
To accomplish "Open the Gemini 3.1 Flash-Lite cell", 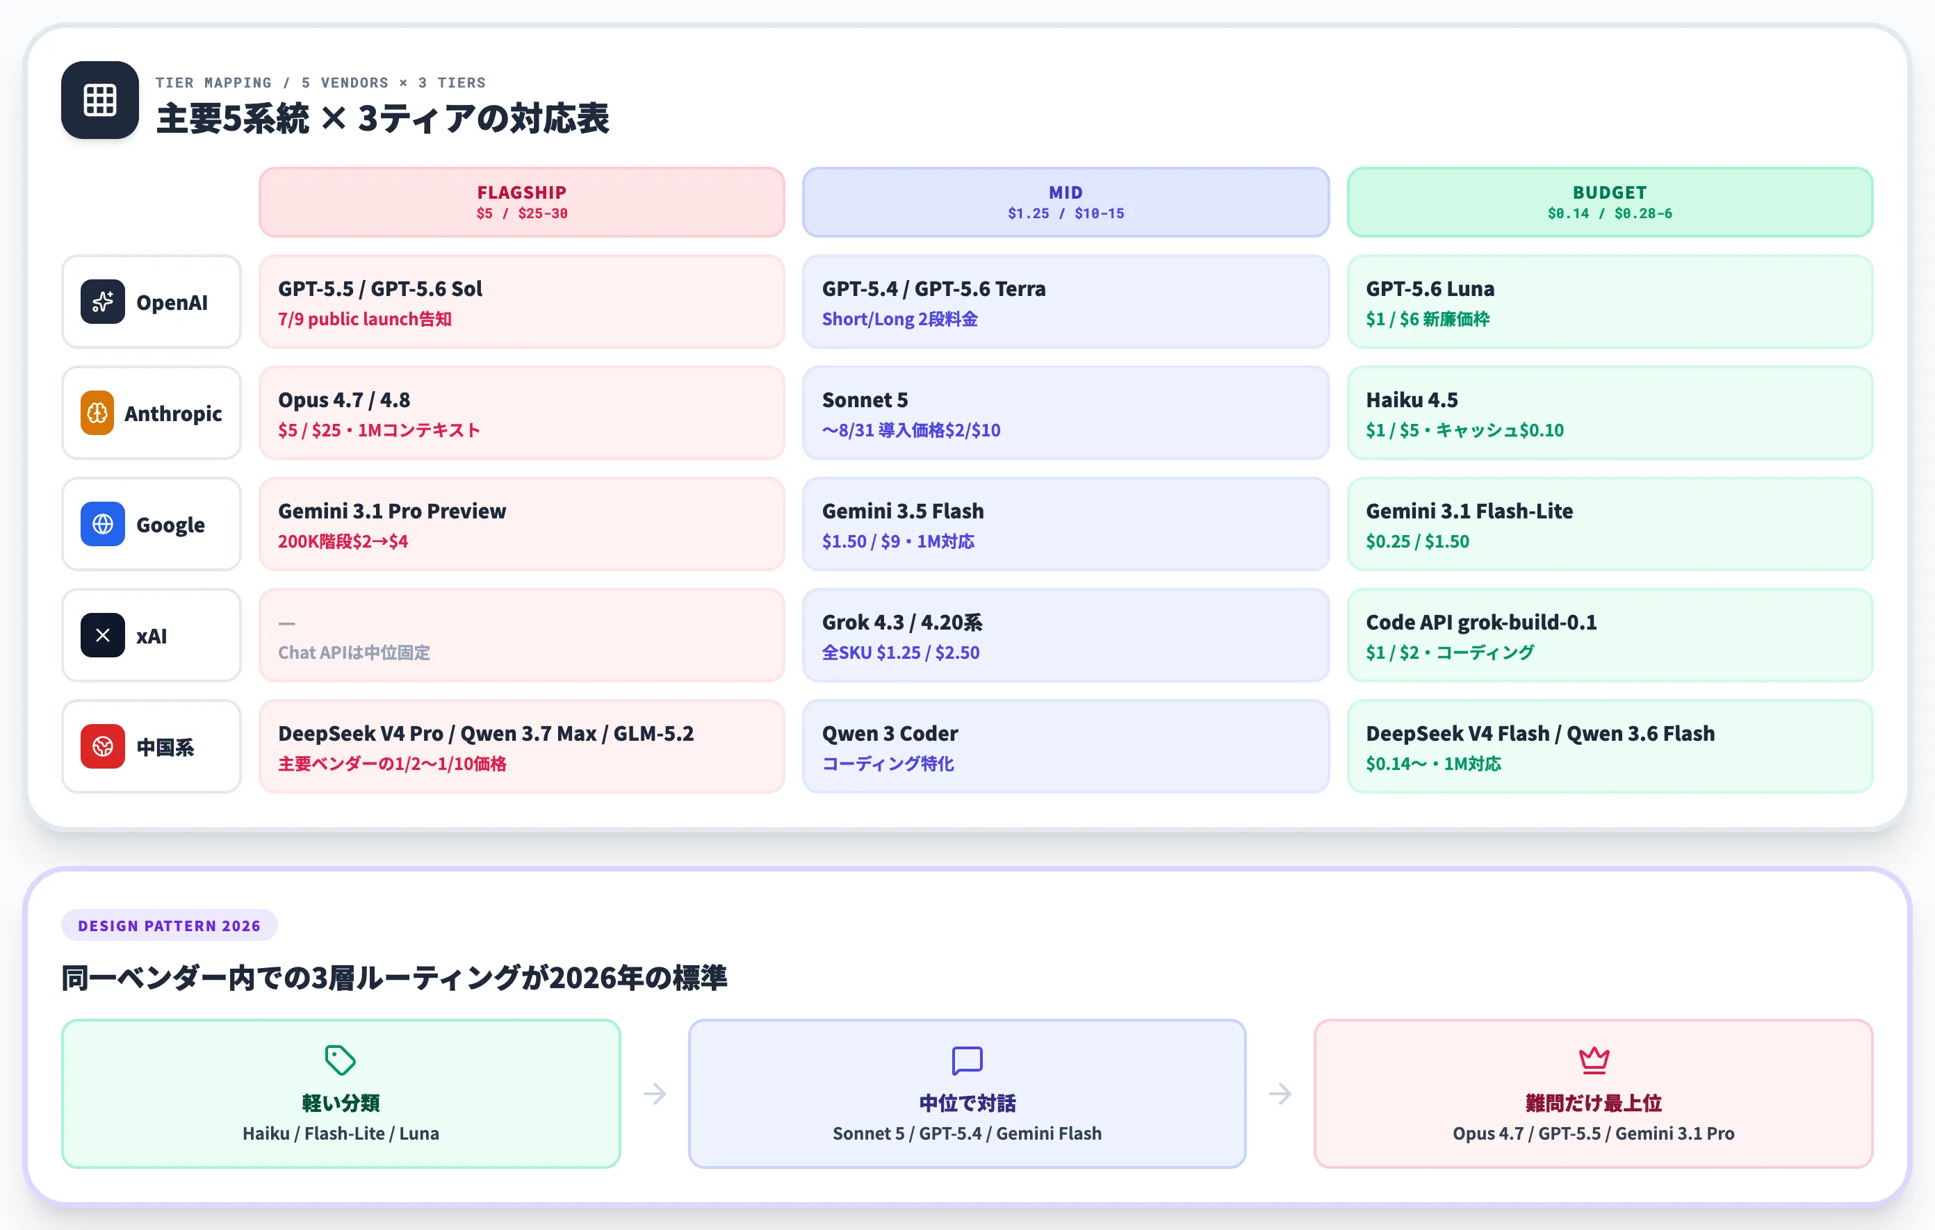I will (1610, 524).
